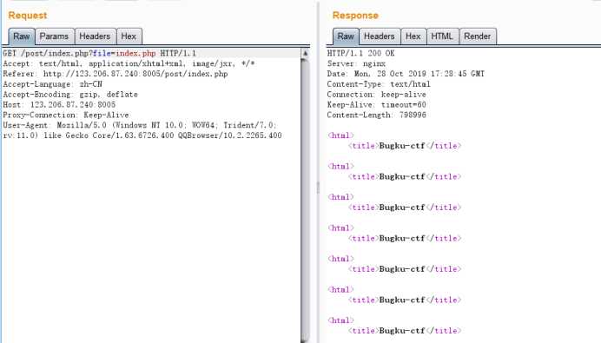Click the Keep-Alive: timeout=60 line
Screen dimensions: 601x343
click(376, 104)
